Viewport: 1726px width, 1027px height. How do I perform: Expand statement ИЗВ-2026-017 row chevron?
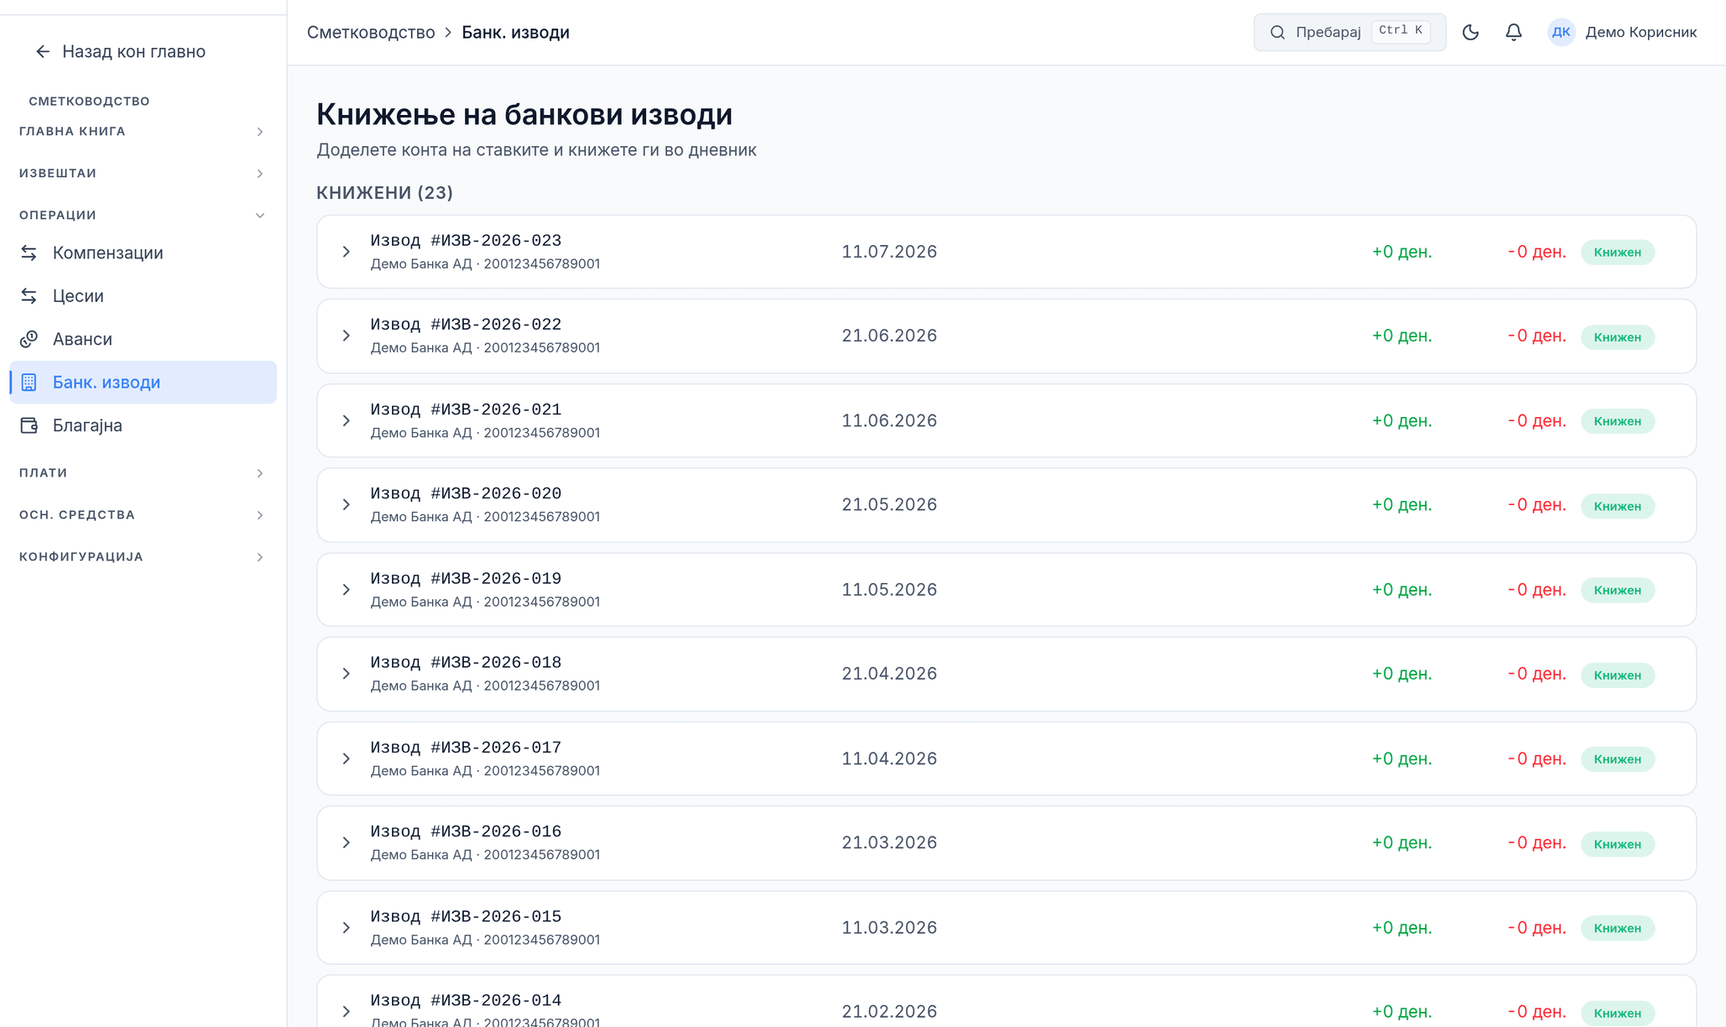pos(346,759)
